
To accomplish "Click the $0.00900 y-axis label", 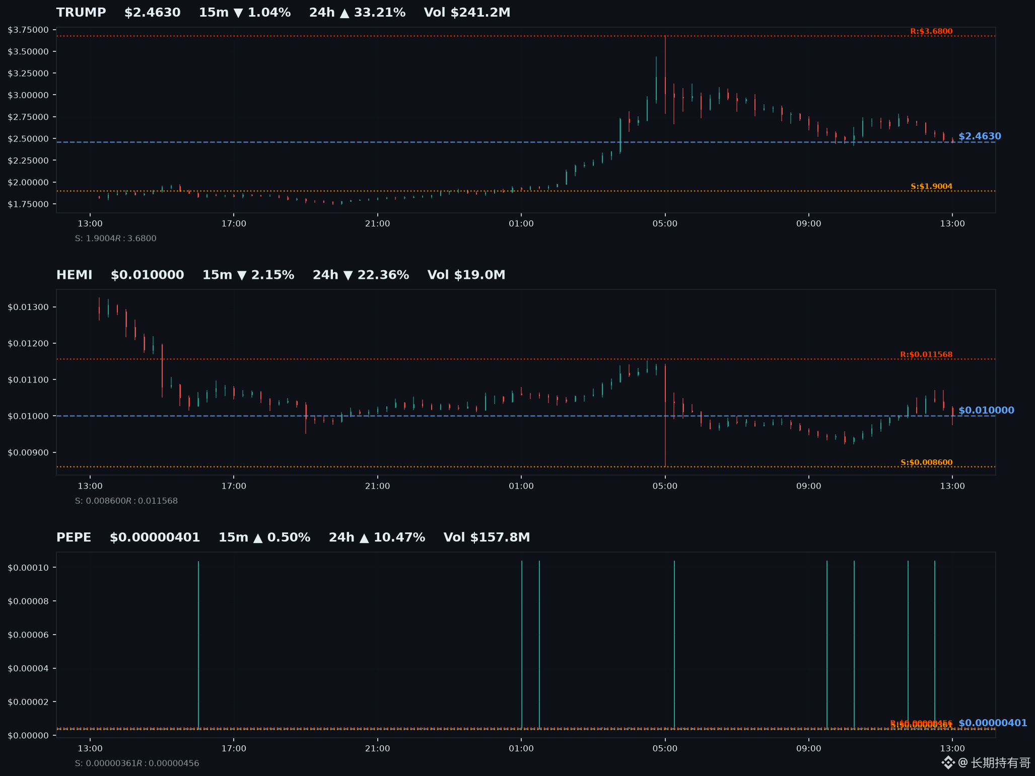I will point(28,453).
